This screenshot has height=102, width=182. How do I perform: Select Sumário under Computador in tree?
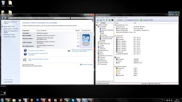(x=104, y=28)
